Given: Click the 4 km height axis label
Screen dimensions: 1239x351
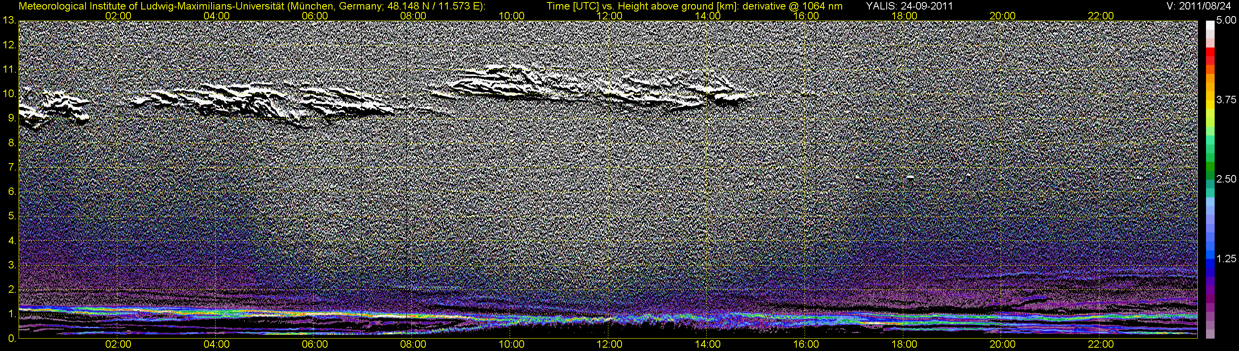Looking at the screenshot, I should (12, 241).
